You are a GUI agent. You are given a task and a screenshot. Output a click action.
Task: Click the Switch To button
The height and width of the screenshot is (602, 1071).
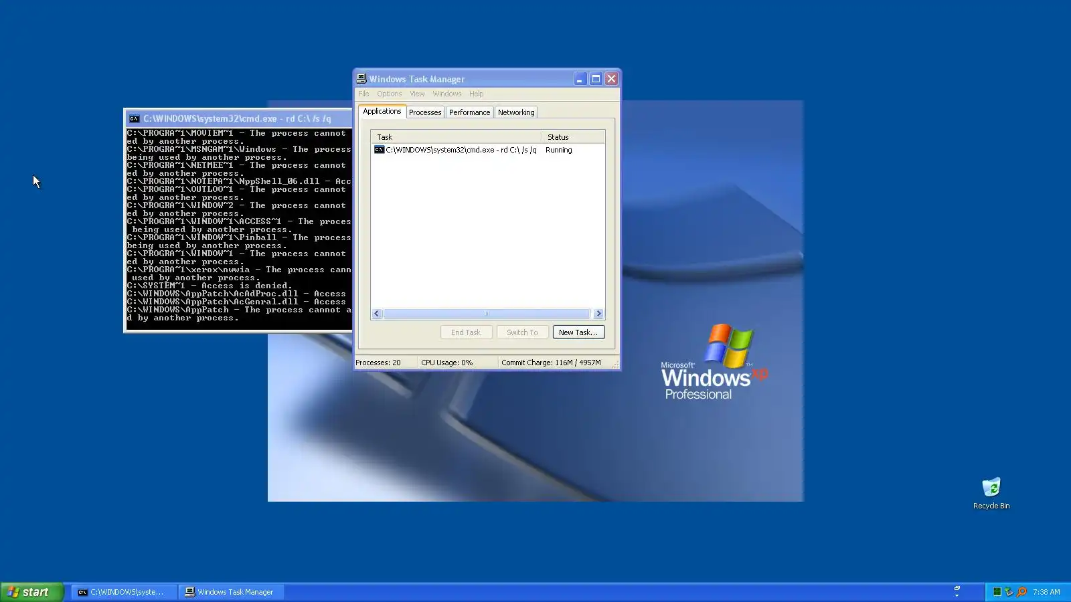click(x=522, y=332)
